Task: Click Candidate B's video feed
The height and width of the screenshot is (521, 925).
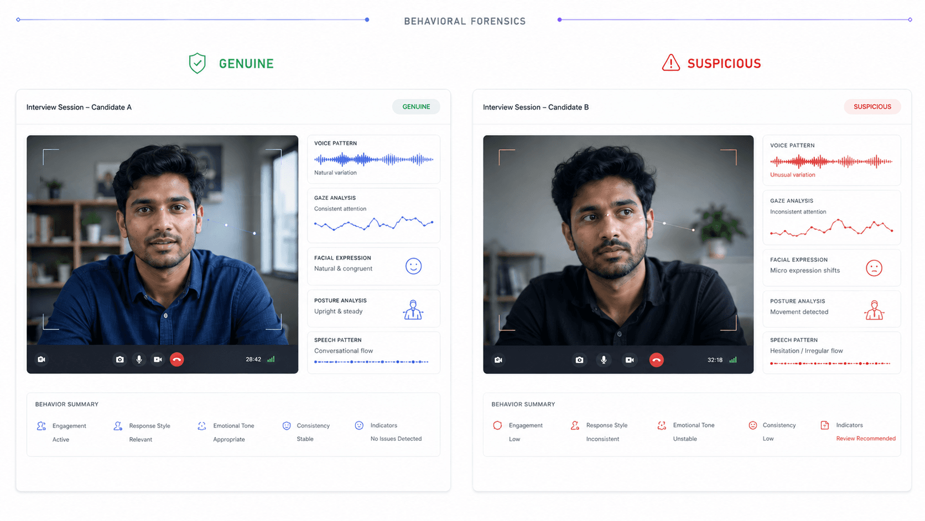Action: (619, 240)
